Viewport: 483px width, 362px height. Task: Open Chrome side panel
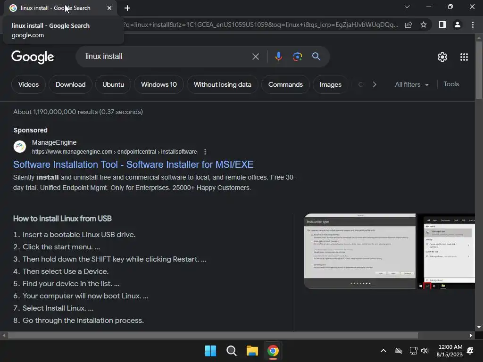442,25
